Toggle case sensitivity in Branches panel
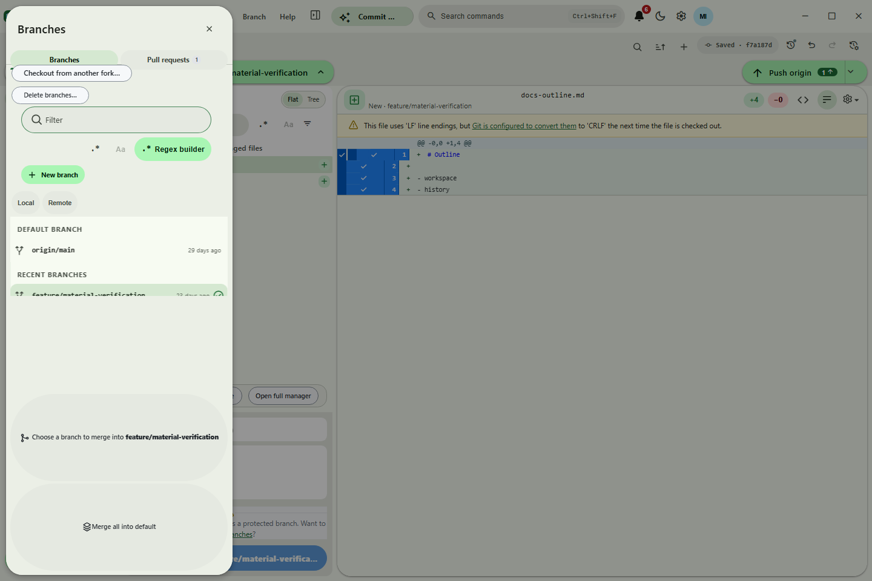Image resolution: width=872 pixels, height=581 pixels. pos(121,149)
